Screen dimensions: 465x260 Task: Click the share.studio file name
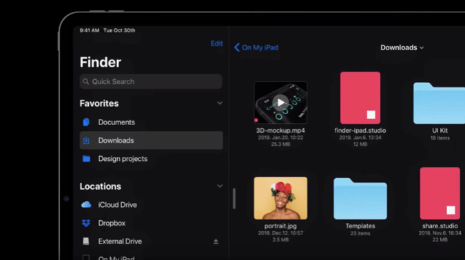[440, 226]
